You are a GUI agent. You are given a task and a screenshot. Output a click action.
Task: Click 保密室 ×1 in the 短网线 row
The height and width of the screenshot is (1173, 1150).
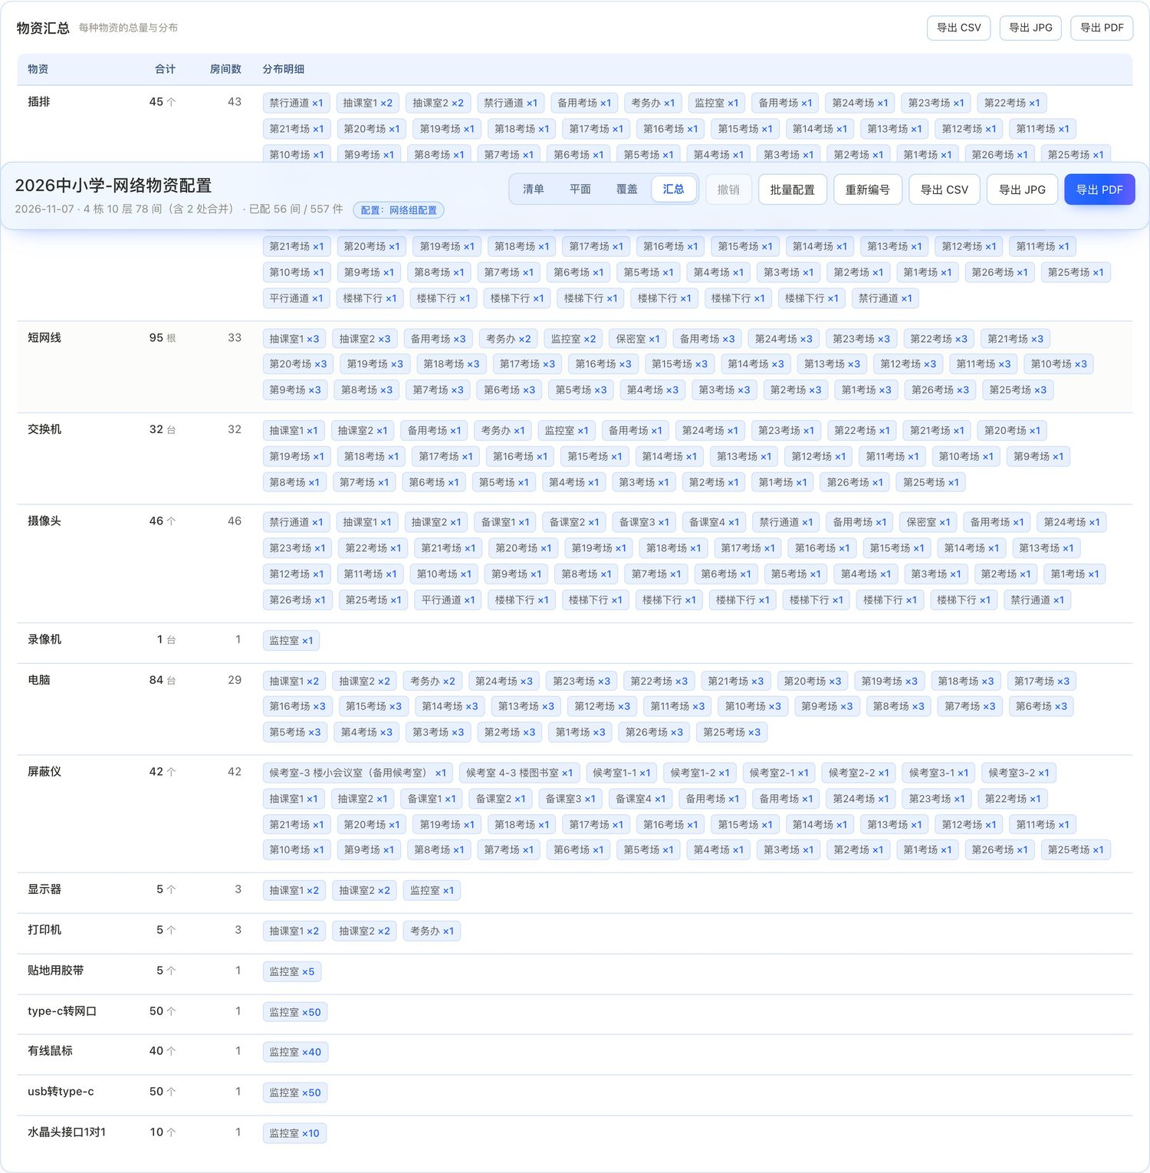pyautogui.click(x=638, y=339)
